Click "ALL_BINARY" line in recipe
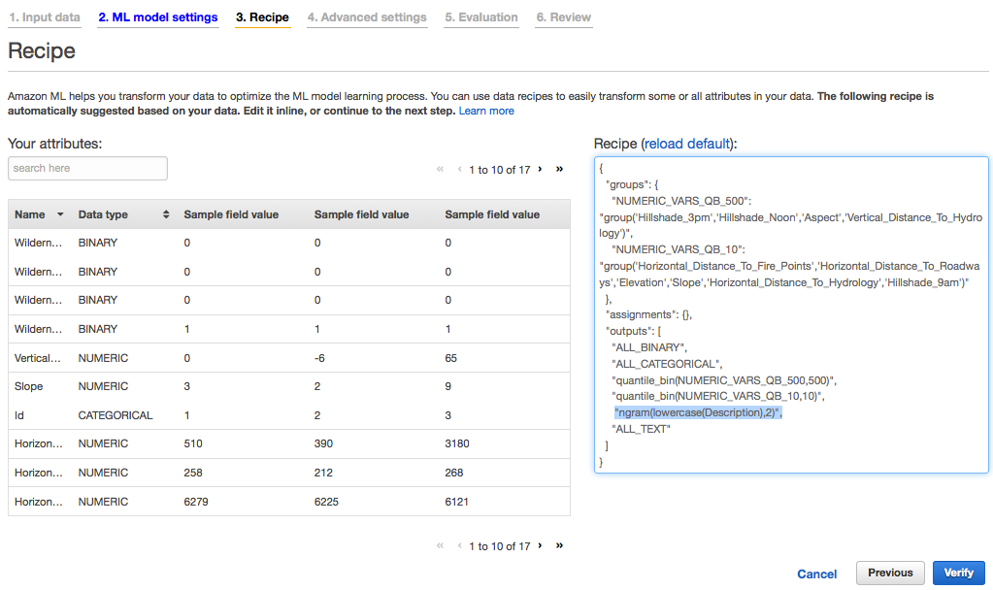Screen dimensions: 993x590 click(649, 347)
